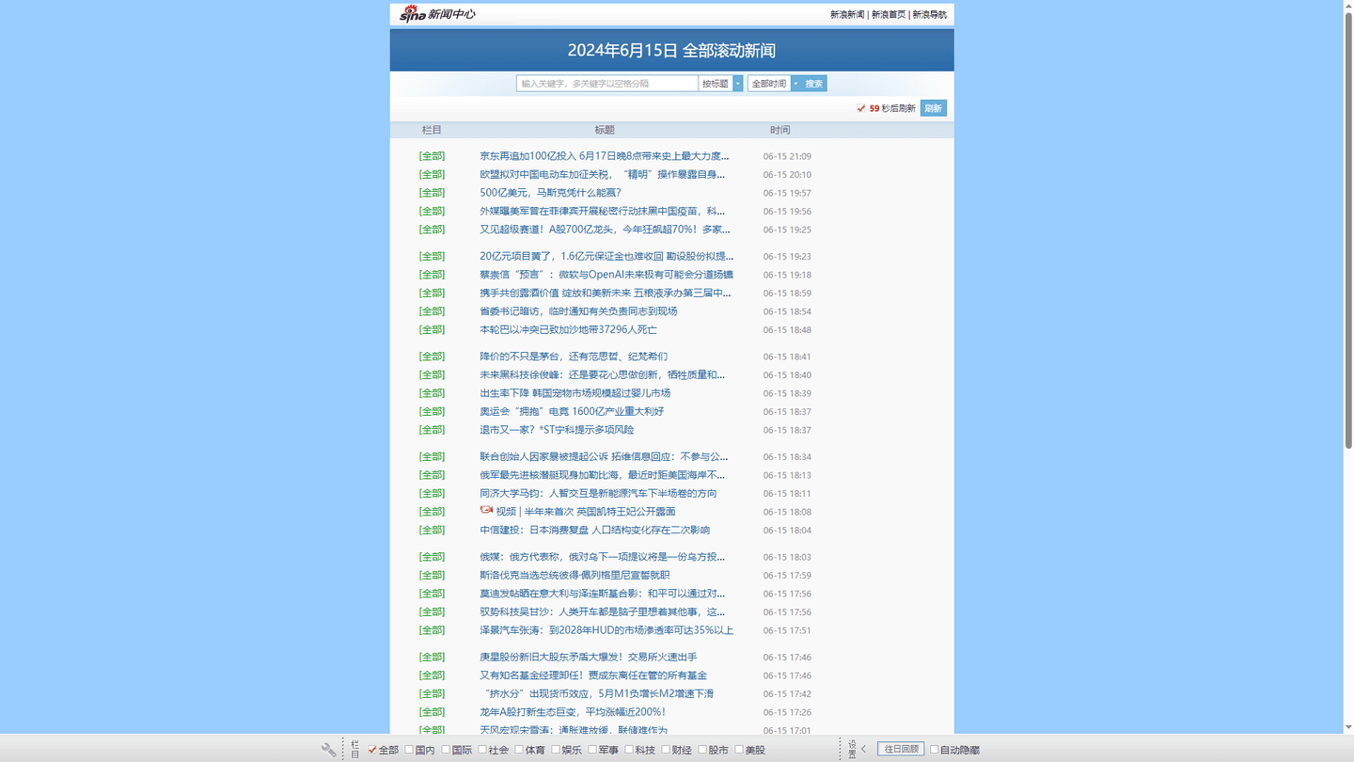Open headline 未来黑科技徐俊峰
Screen dimensions: 1354x762
point(603,374)
